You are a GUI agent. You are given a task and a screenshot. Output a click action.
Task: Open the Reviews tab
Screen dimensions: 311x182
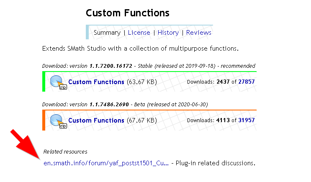coord(198,33)
